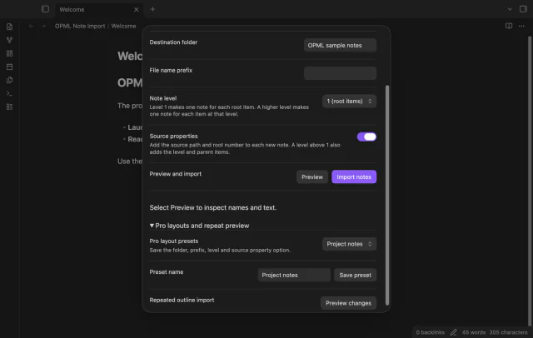The width and height of the screenshot is (533, 338).
Task: Open the Note level dropdown
Action: tap(349, 102)
